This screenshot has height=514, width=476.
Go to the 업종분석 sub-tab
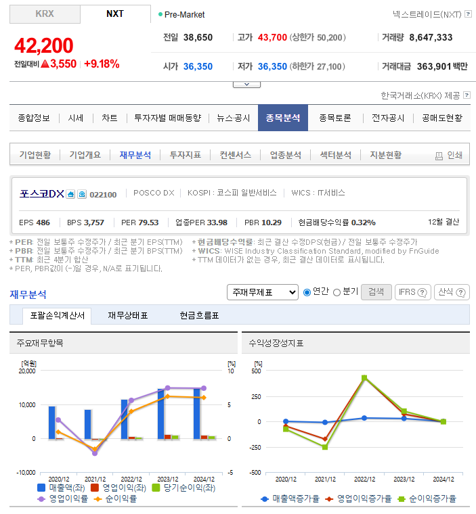286,155
